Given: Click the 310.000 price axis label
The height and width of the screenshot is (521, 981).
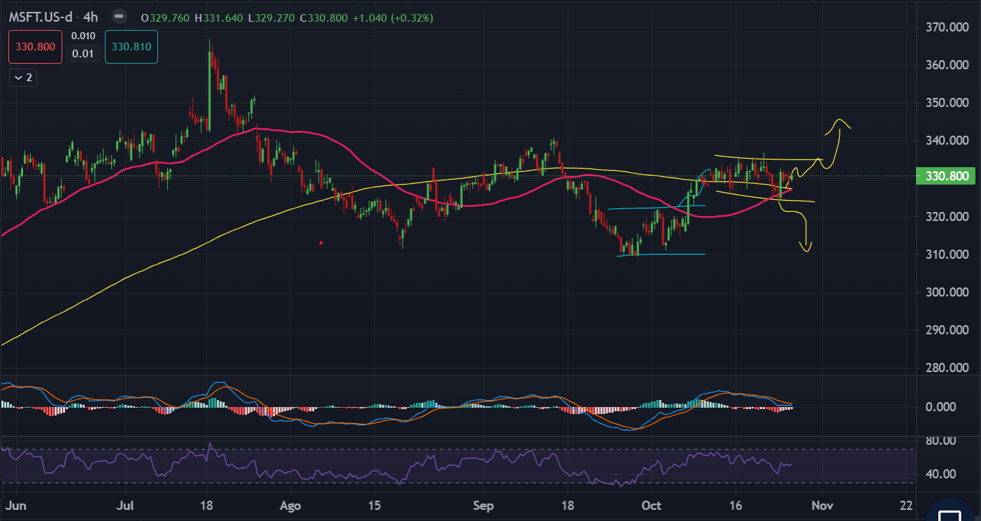Looking at the screenshot, I should tap(949, 255).
